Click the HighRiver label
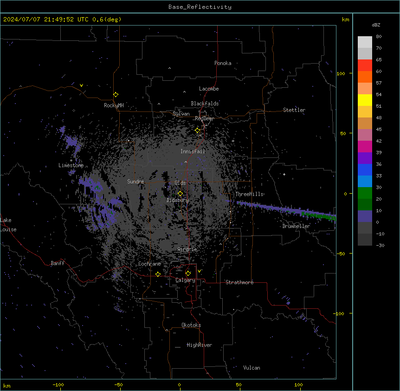Viewport: 400px width, 391px height. (200, 345)
